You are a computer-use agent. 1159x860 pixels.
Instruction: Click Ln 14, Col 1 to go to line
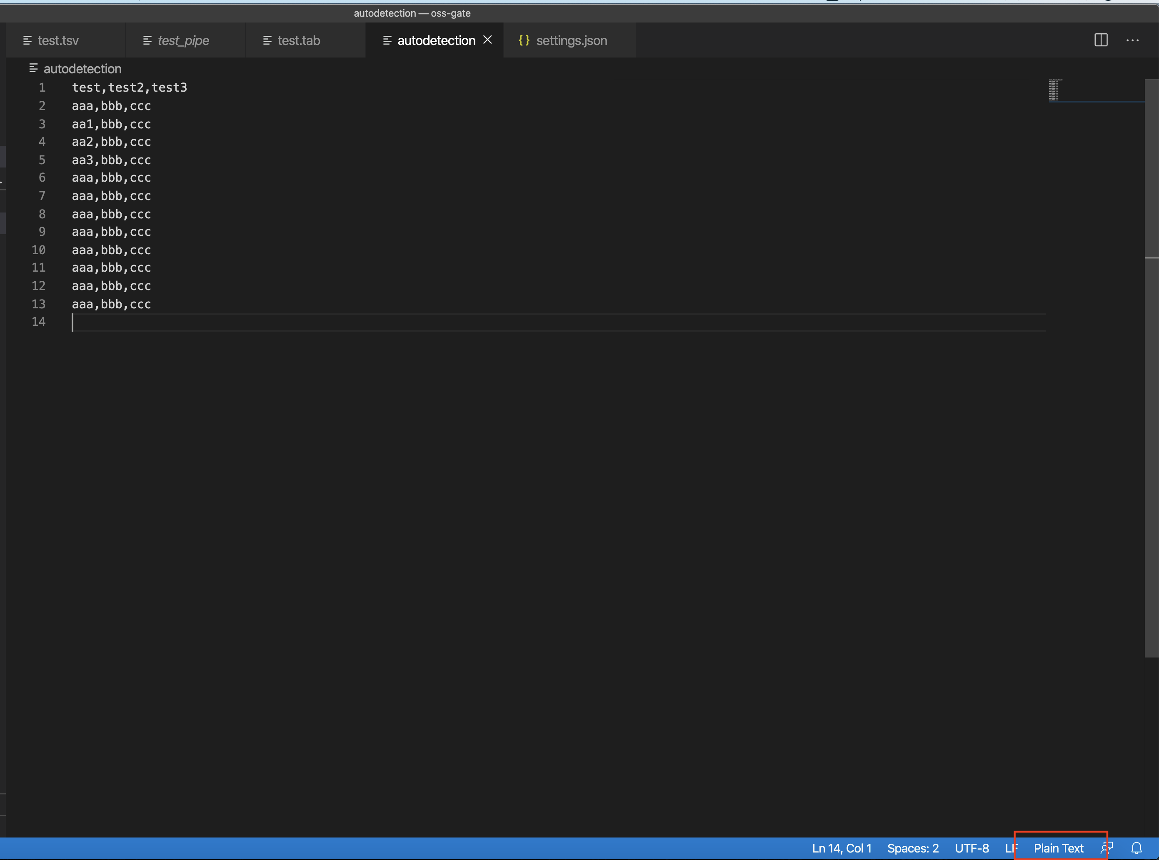click(841, 847)
